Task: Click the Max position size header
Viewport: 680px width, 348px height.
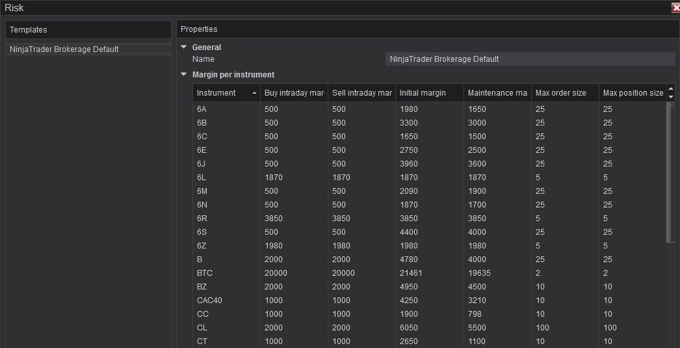Action: tap(633, 93)
